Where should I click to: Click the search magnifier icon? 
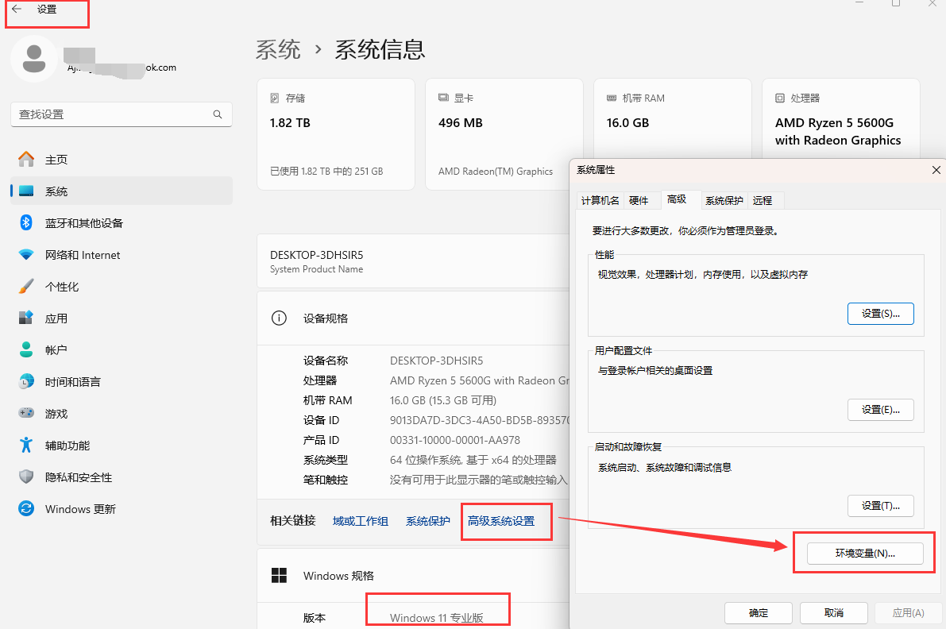click(x=217, y=114)
